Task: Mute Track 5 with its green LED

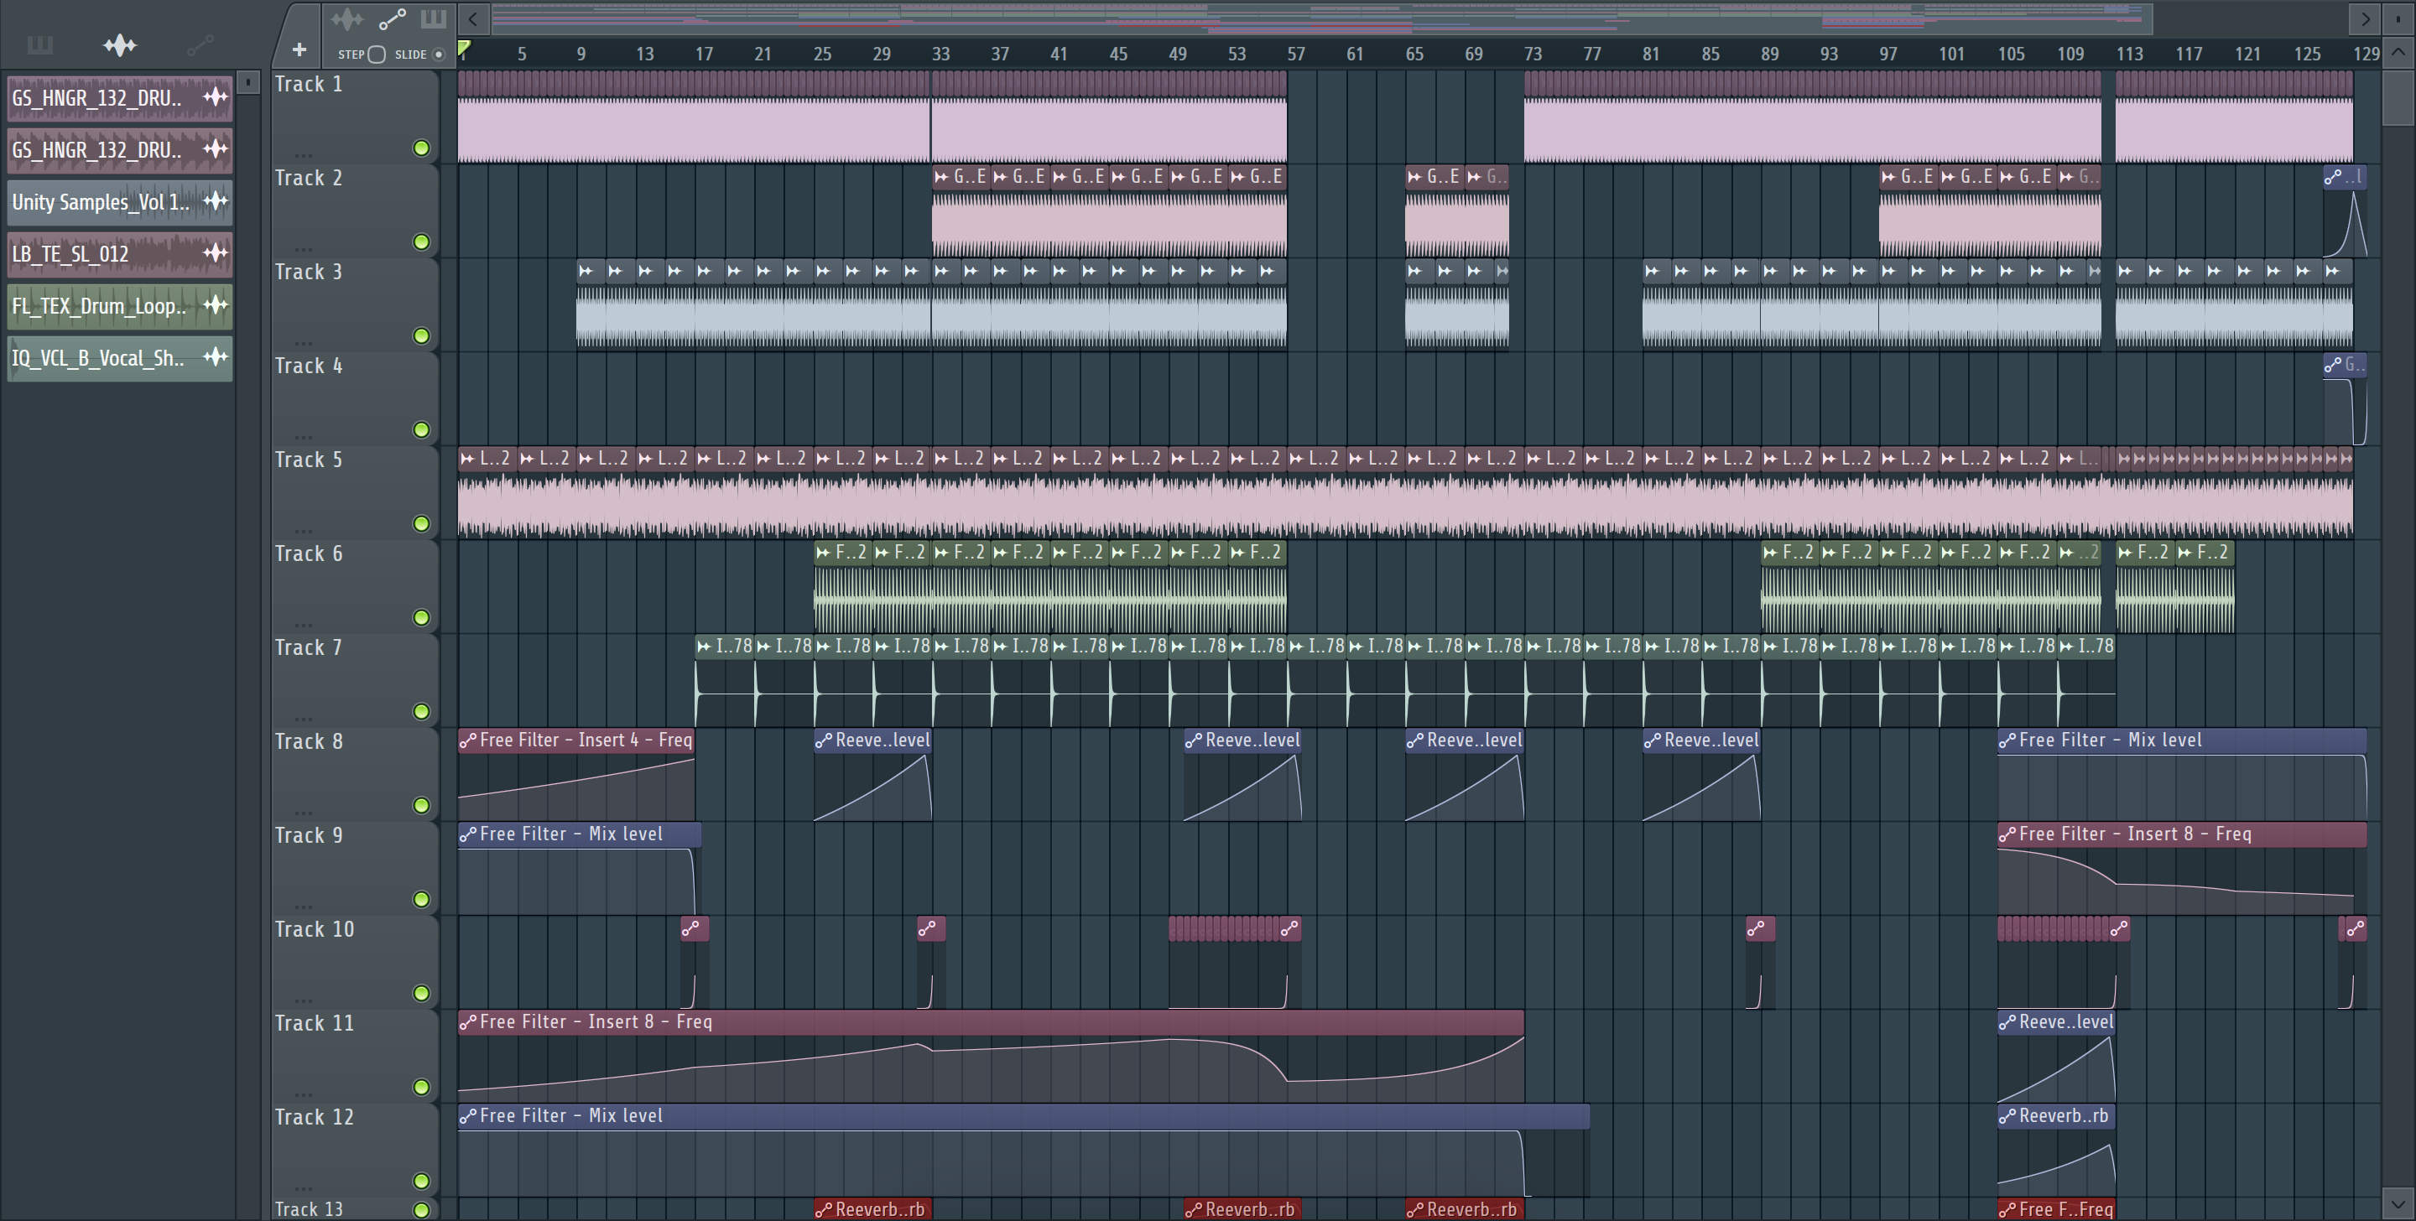Action: coord(421,523)
